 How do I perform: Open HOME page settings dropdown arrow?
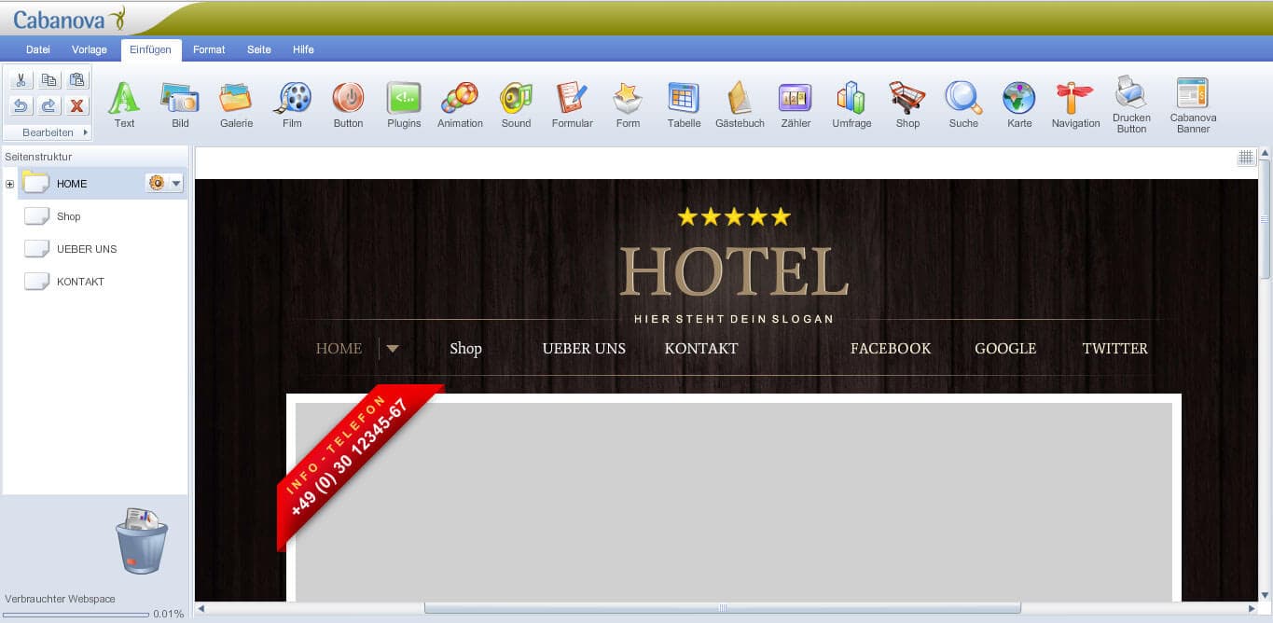click(x=176, y=184)
